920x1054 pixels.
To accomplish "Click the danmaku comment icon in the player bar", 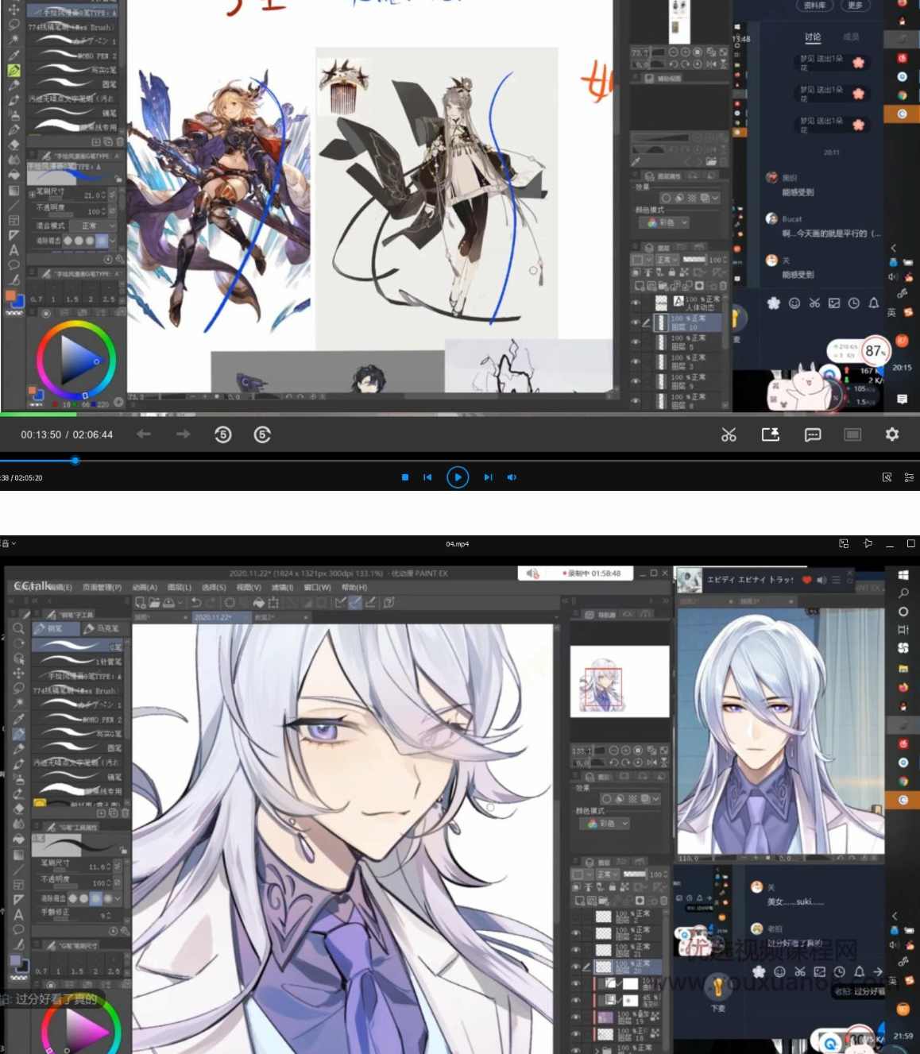I will (x=813, y=434).
